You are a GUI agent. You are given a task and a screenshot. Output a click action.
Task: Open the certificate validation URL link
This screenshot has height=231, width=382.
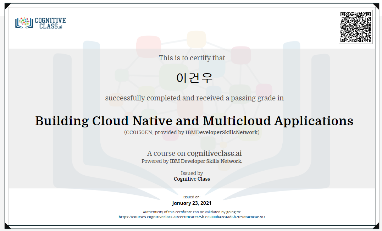[192, 217]
